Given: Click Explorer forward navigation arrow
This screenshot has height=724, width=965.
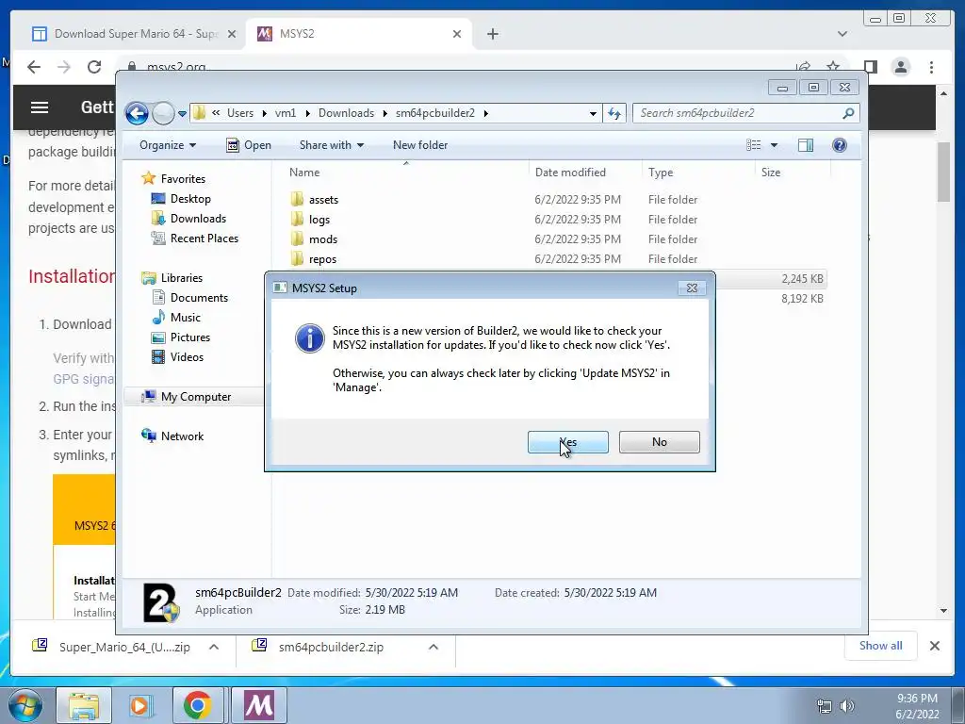Looking at the screenshot, I should coord(162,113).
